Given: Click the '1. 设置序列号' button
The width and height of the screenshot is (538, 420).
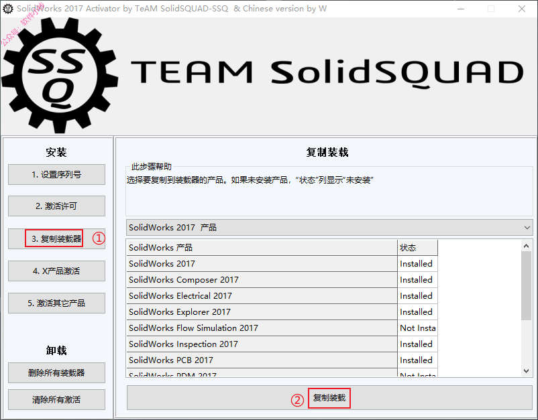Looking at the screenshot, I should [x=56, y=174].
